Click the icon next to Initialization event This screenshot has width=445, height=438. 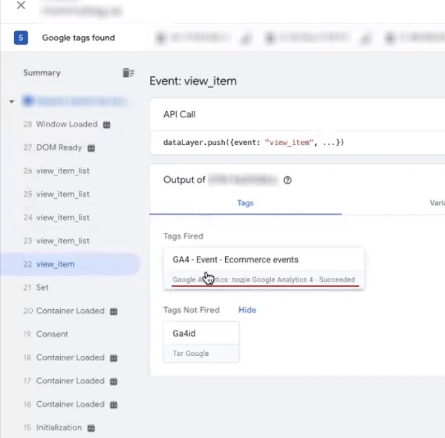click(x=91, y=428)
